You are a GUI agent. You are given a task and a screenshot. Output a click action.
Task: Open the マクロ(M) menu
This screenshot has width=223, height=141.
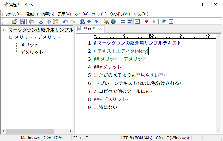[81, 14]
